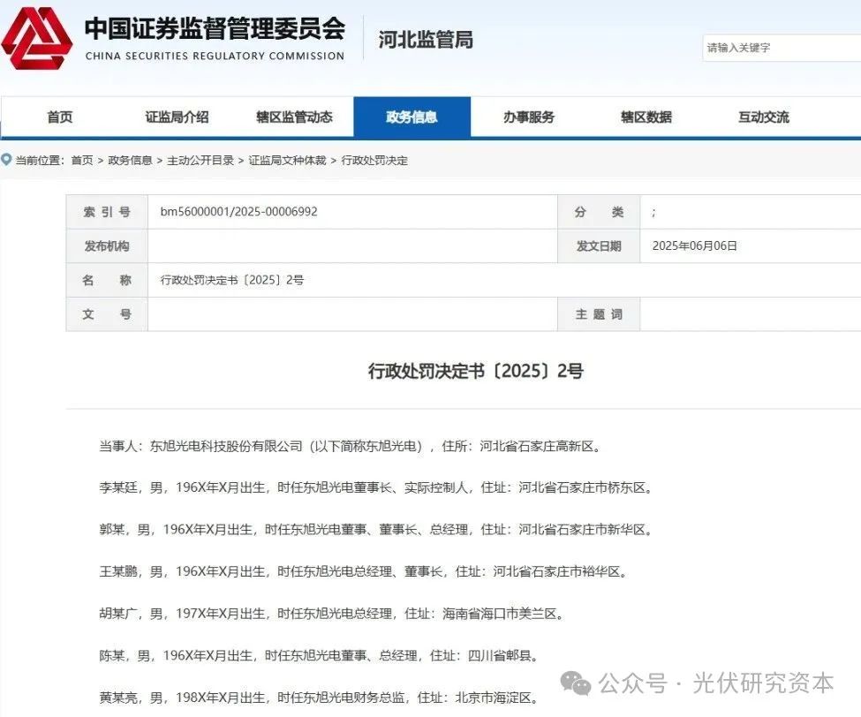
Task: Switch to the 办事服务 tab
Action: click(529, 117)
